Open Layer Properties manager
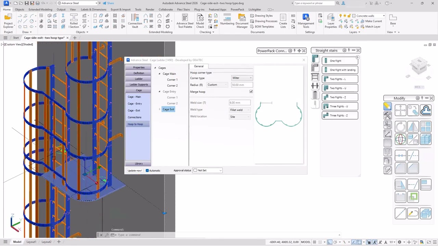The width and height of the screenshot is (438, 246). coord(331,21)
